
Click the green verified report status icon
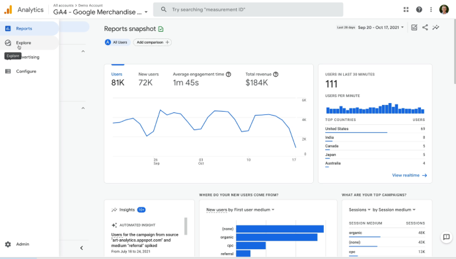(x=161, y=29)
